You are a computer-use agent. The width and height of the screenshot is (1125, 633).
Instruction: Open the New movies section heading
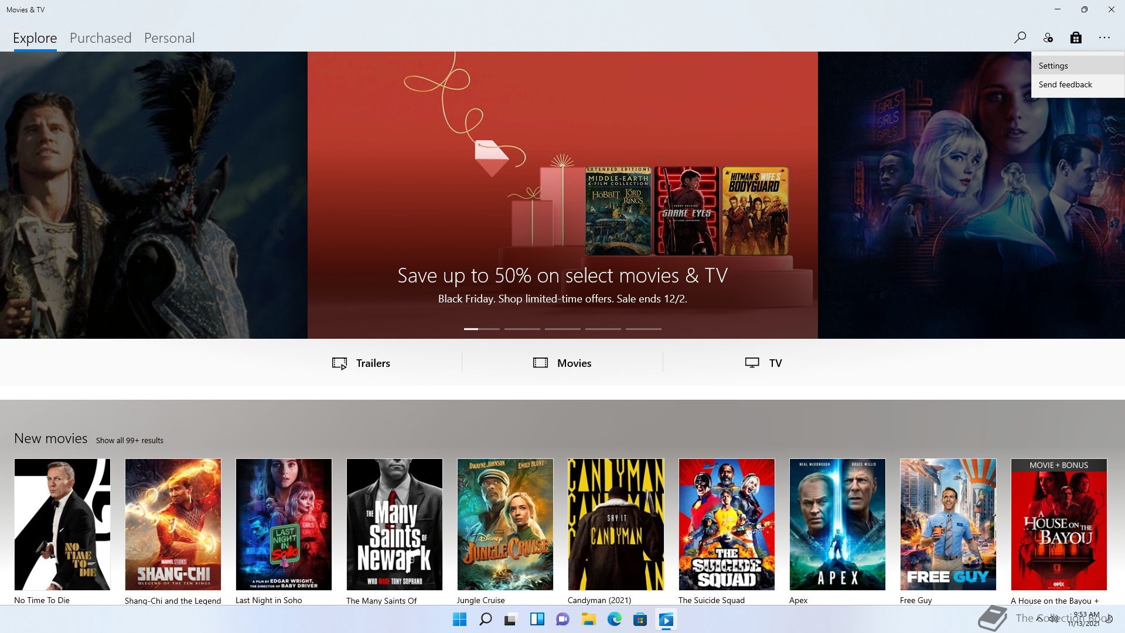[51, 438]
